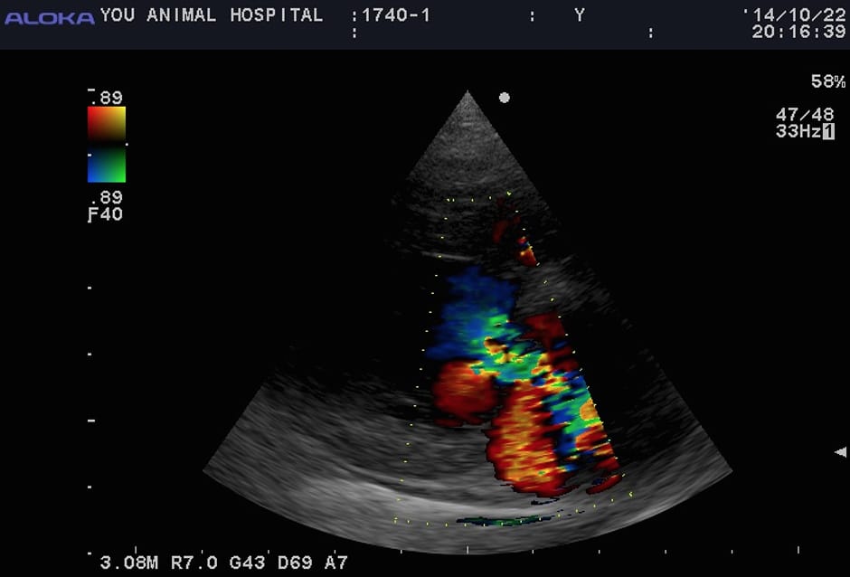Click the 'Y' field in the header
The image size is (850, 577).
pos(580,15)
